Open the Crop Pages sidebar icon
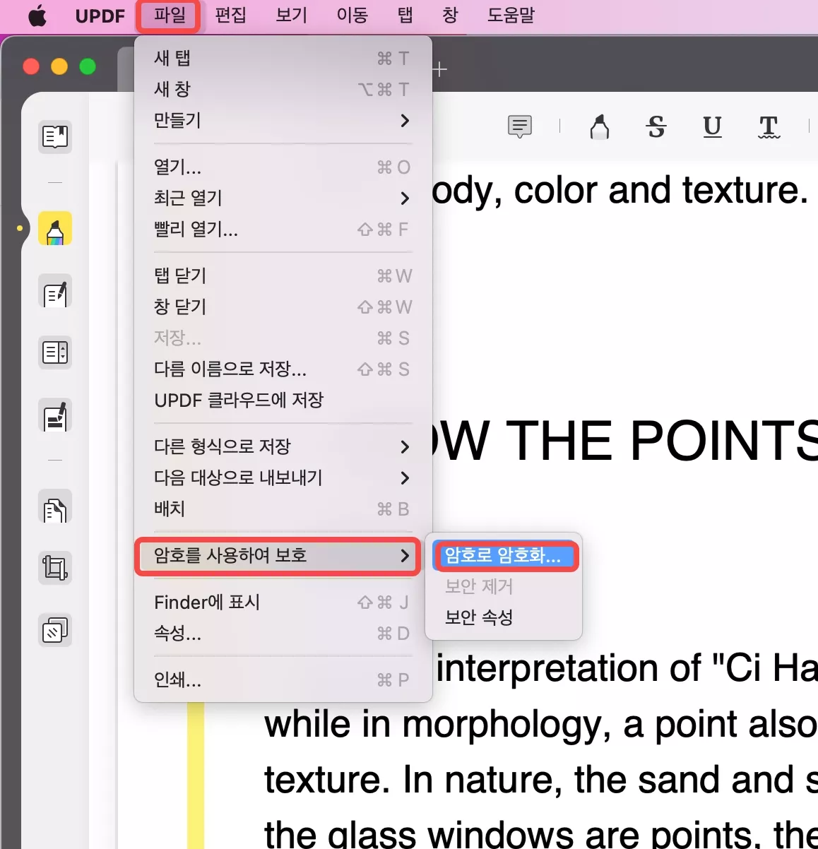Viewport: 818px width, 849px height. point(55,567)
